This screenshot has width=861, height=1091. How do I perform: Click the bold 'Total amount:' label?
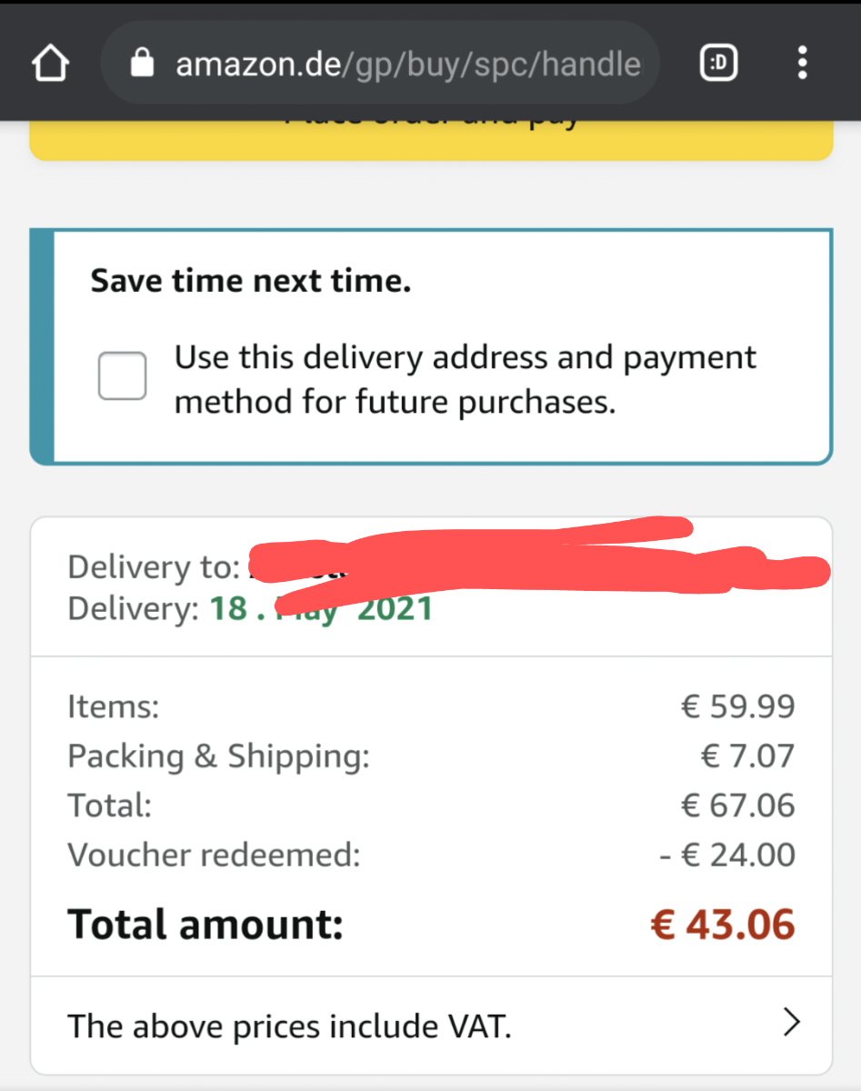click(x=205, y=925)
